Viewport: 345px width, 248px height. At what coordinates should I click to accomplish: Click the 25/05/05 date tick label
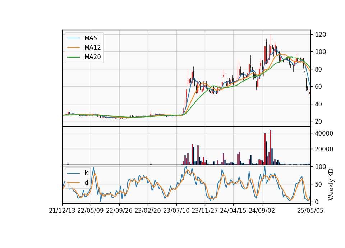pos(310,211)
